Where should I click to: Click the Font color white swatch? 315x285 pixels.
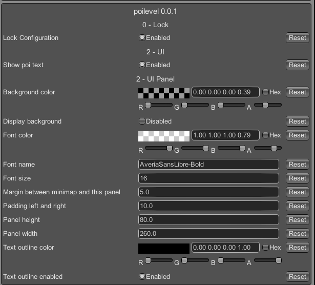point(164,136)
